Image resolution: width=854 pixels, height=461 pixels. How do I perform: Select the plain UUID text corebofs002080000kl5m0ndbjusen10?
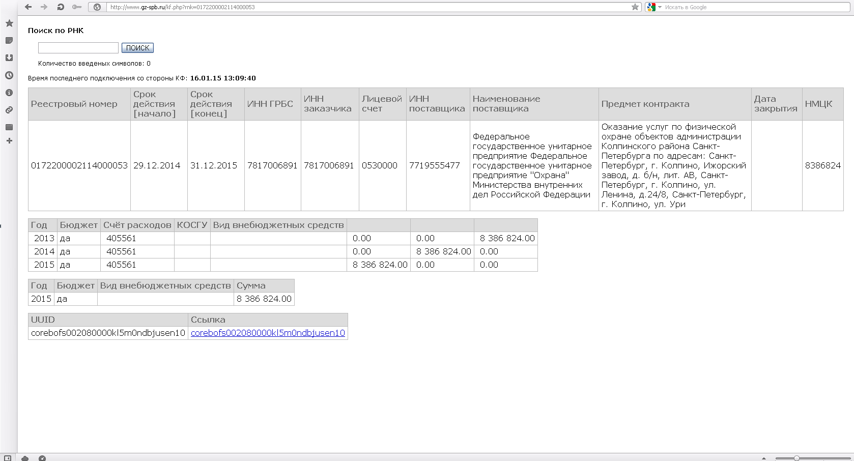point(108,333)
